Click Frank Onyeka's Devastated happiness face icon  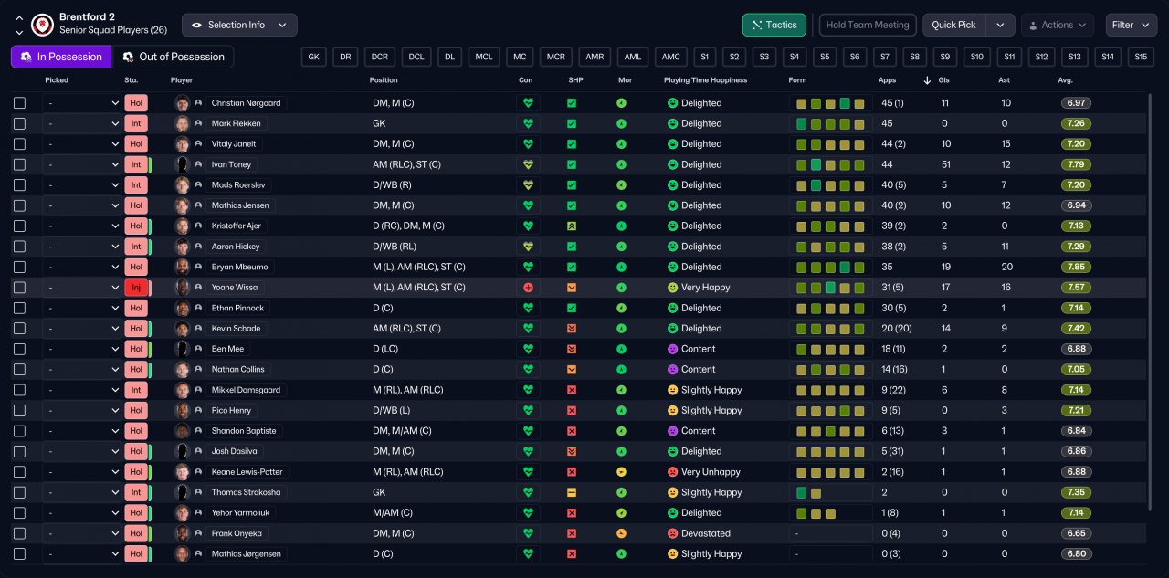tap(672, 533)
